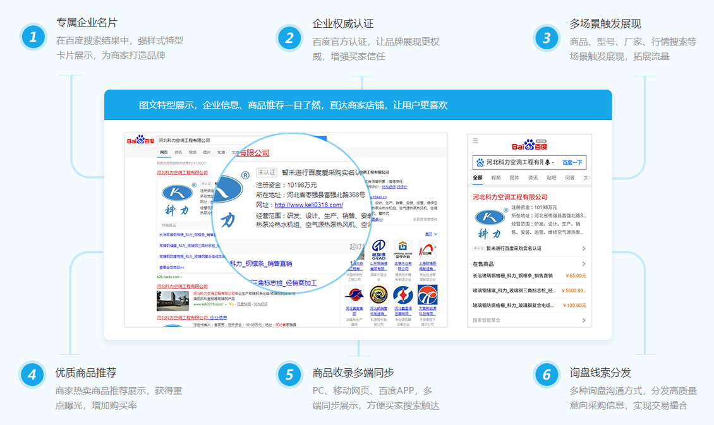Click the number 1 circle for 专属企业名片
This screenshot has width=714, height=425.
pos(33,37)
